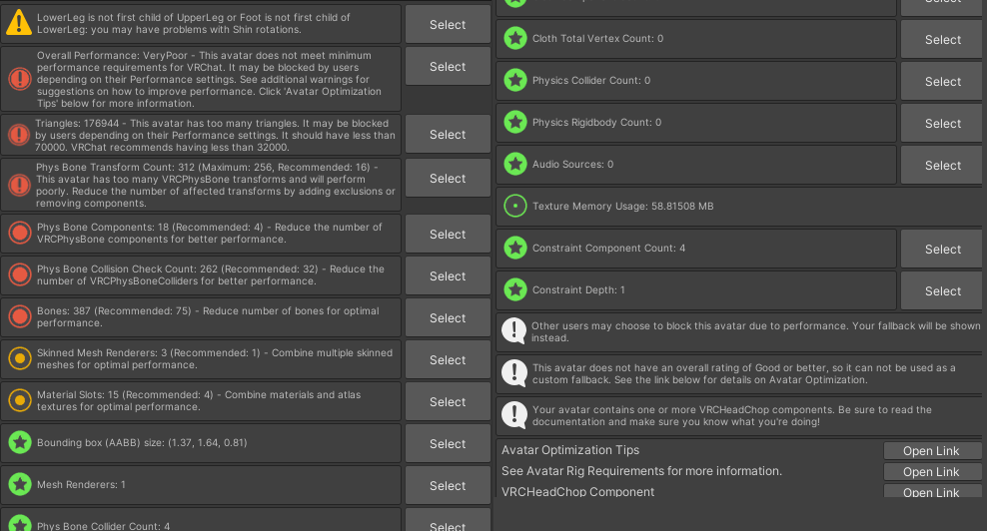Click the red error icon beside Overall Performance
Viewport: 987px width, 531px height.
click(19, 79)
